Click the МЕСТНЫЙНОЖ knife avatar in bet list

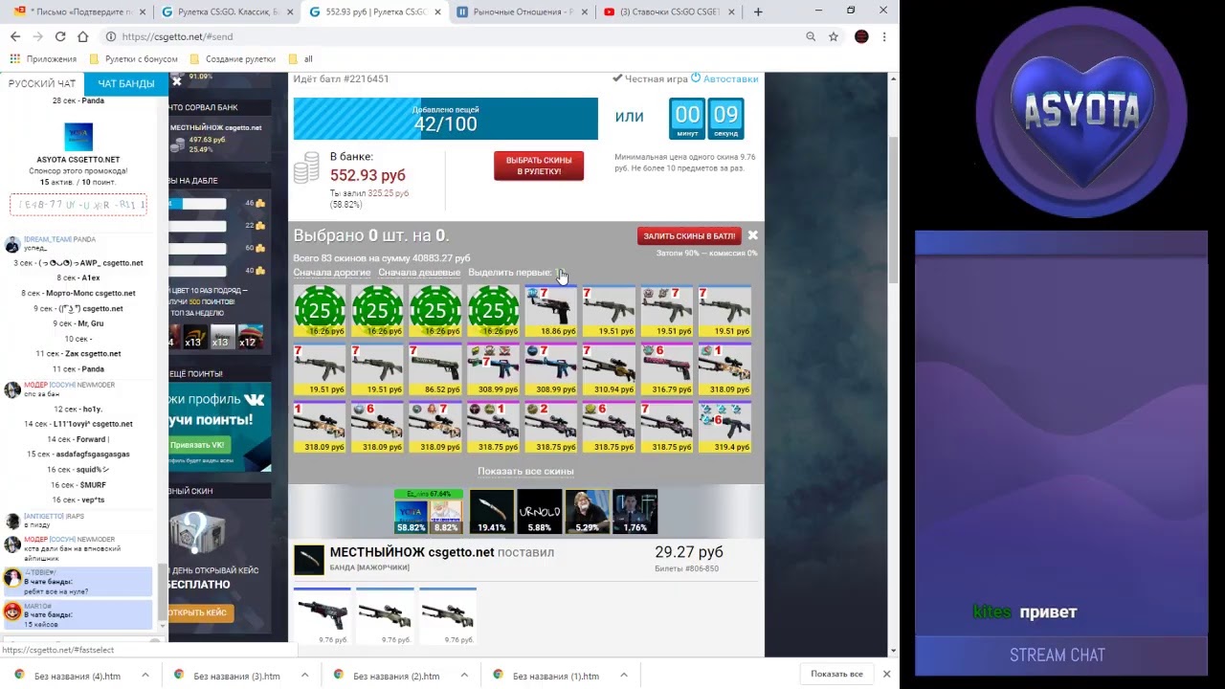click(x=308, y=560)
